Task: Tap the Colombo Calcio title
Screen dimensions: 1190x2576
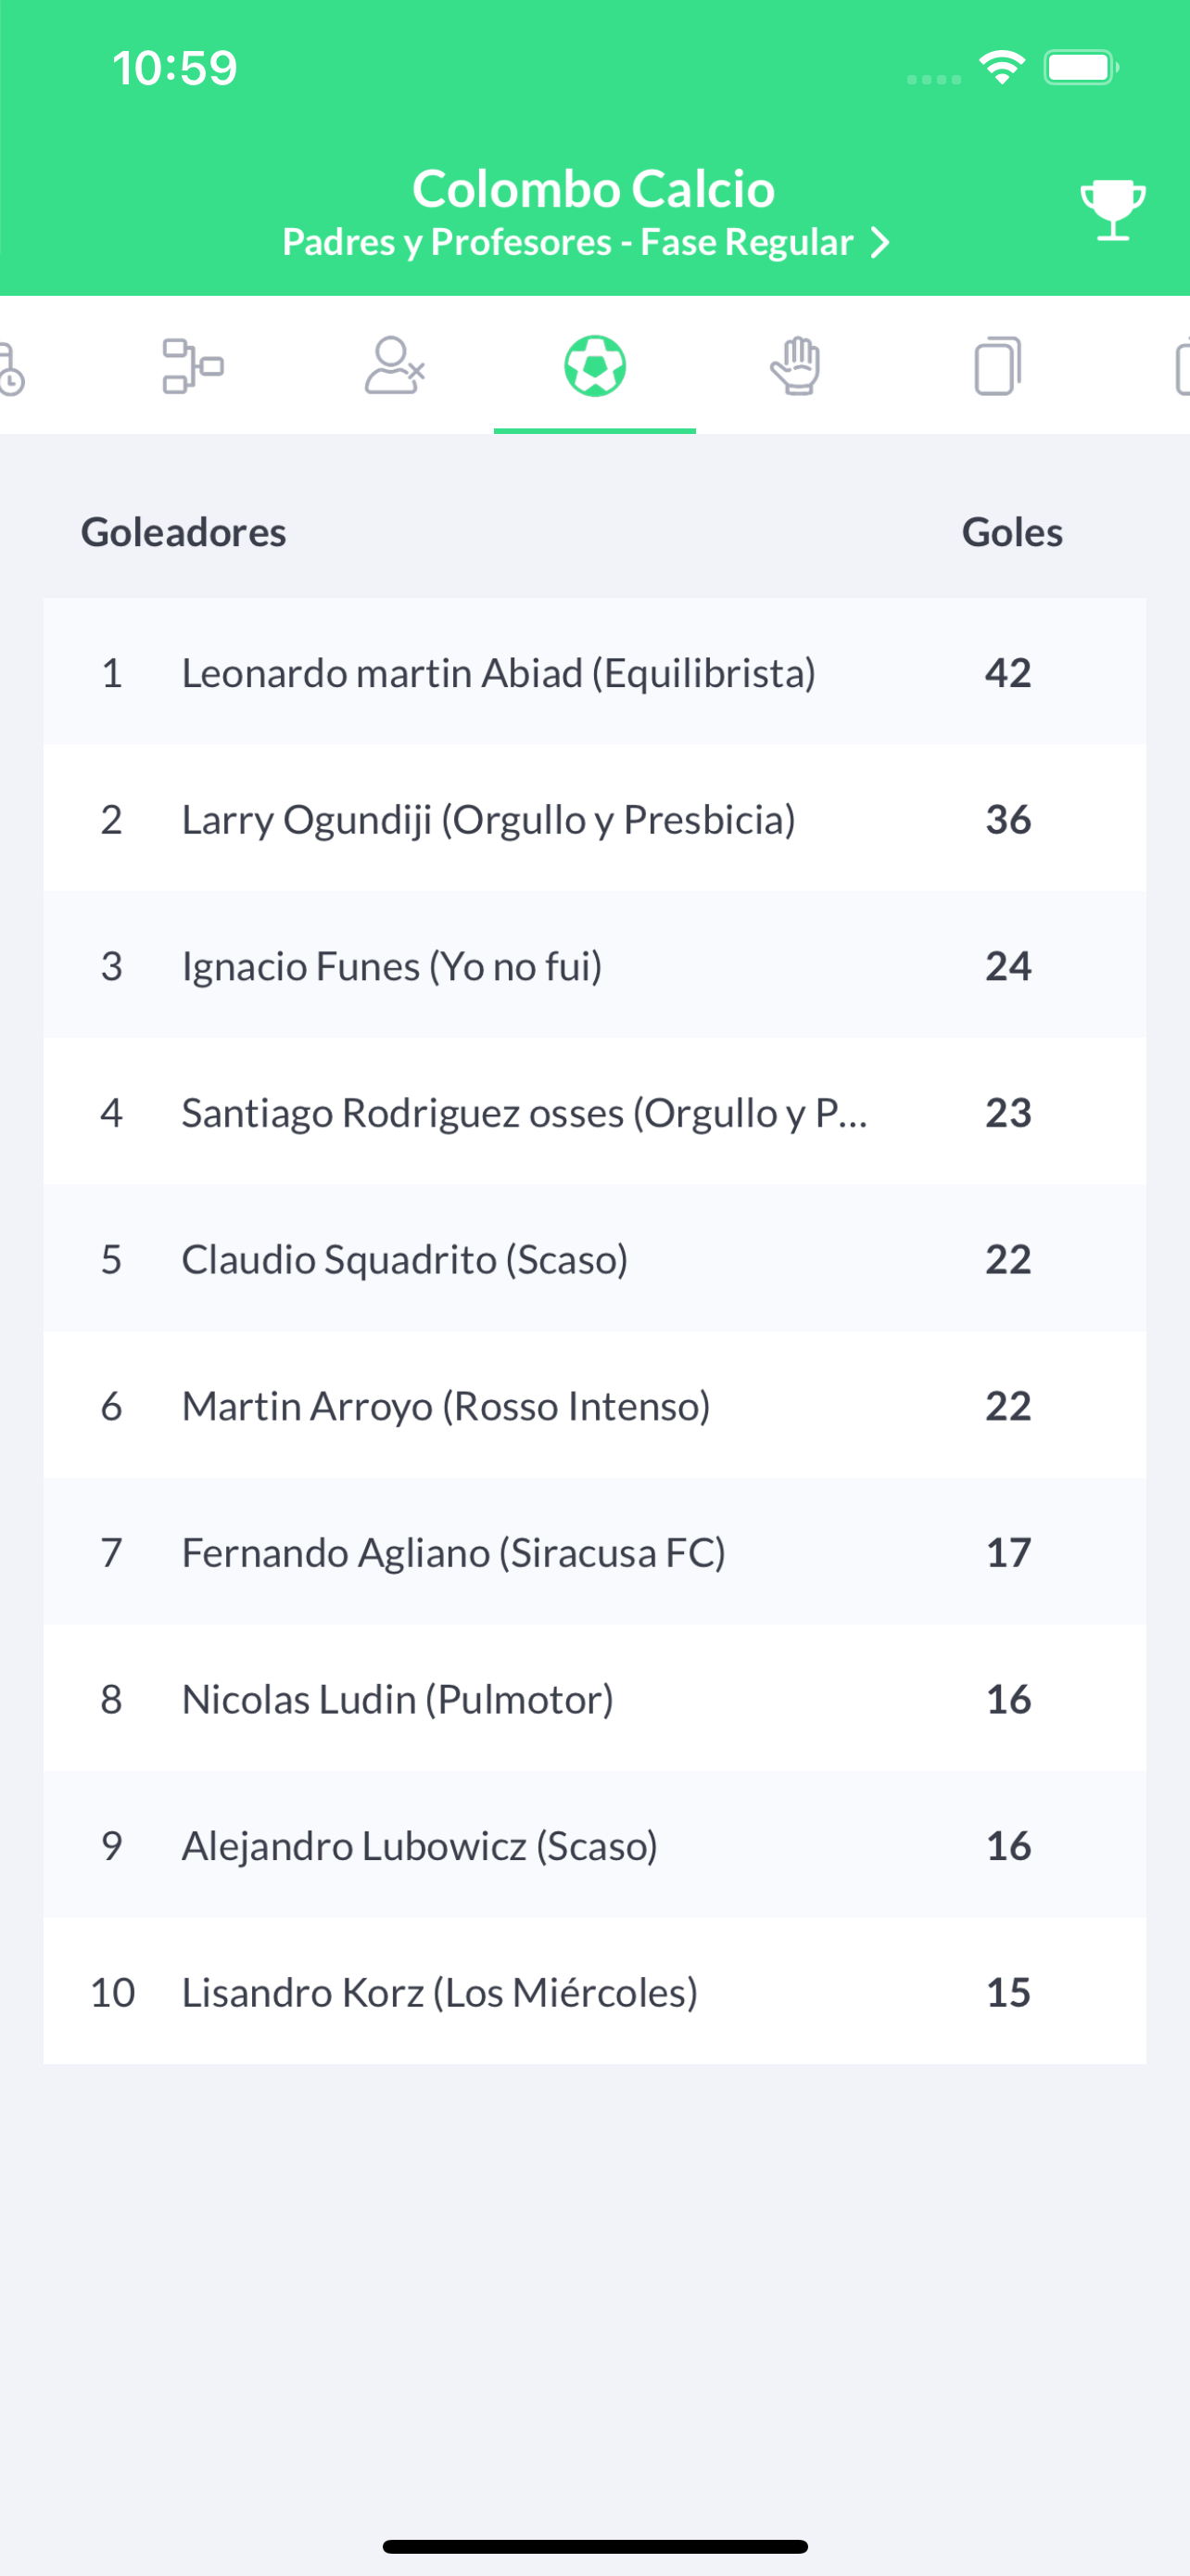Action: click(x=593, y=188)
